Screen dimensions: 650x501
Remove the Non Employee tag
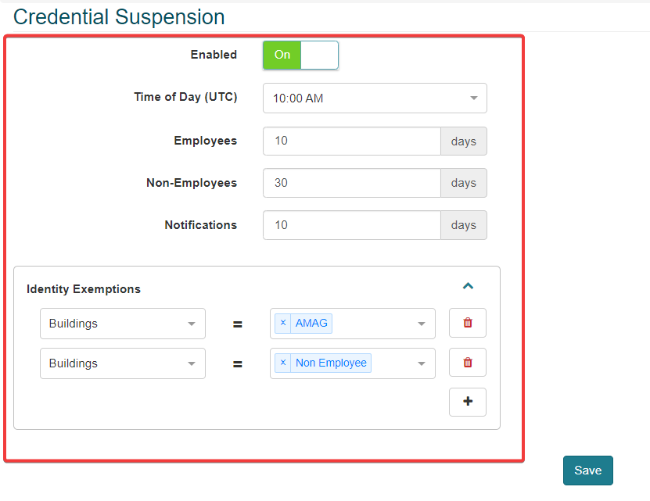click(x=283, y=363)
